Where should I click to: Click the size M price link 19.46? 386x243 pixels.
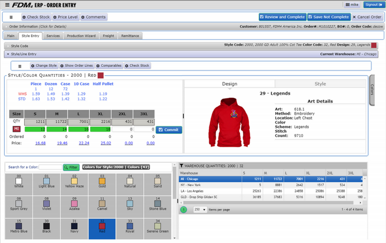coord(62,143)
